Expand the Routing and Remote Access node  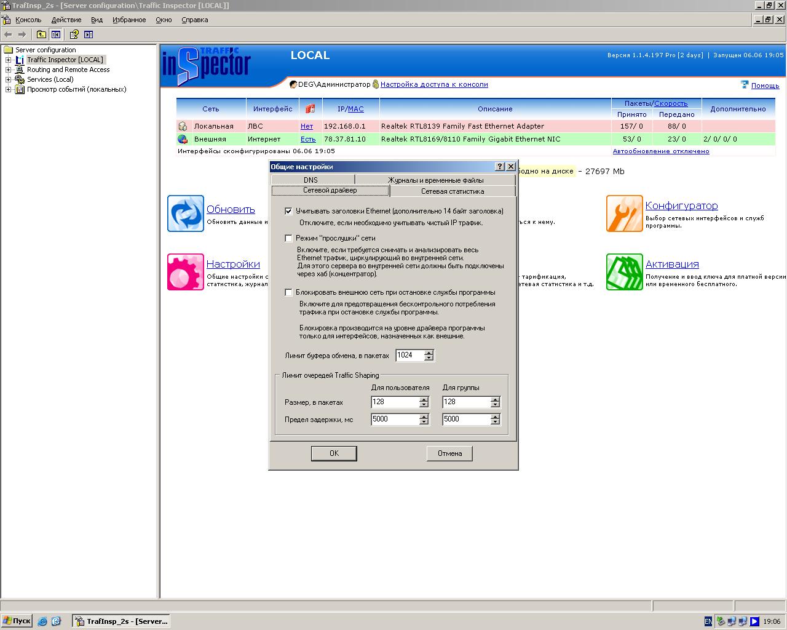(9, 70)
